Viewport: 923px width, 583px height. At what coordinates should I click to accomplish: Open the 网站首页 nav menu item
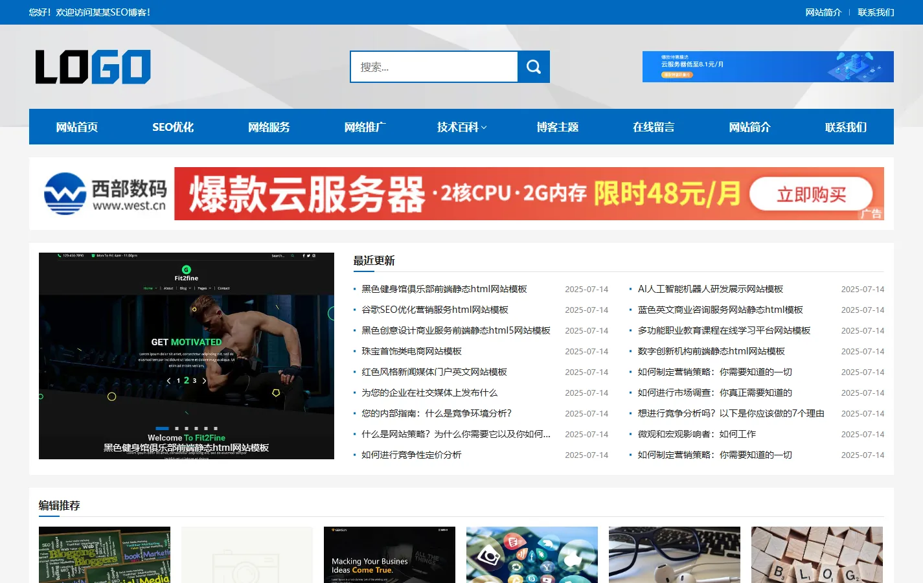pos(77,127)
